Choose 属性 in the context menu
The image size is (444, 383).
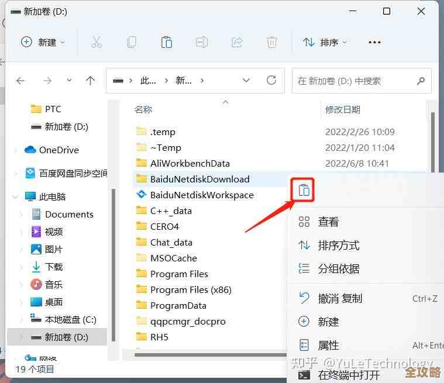[x=366, y=345]
